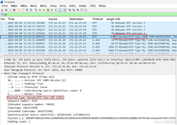Find a packet with the magnifier icon

tap(36, 10)
